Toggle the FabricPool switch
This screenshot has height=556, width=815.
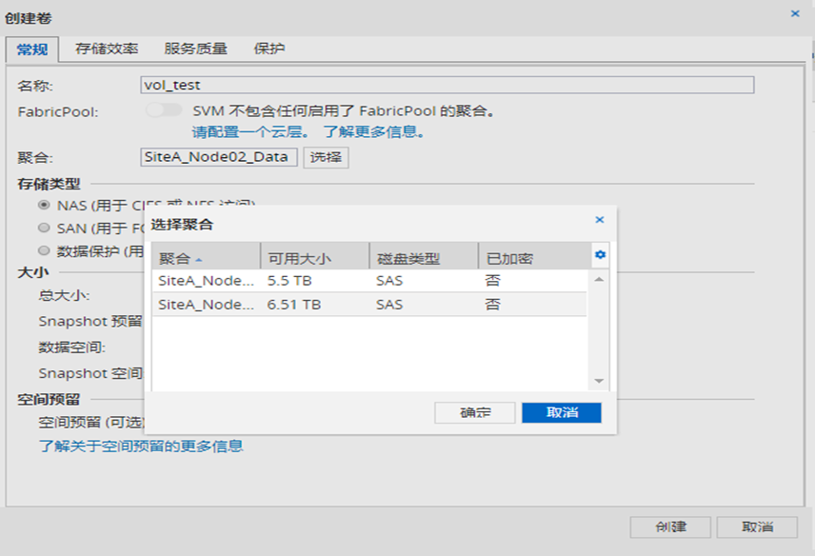(x=164, y=110)
